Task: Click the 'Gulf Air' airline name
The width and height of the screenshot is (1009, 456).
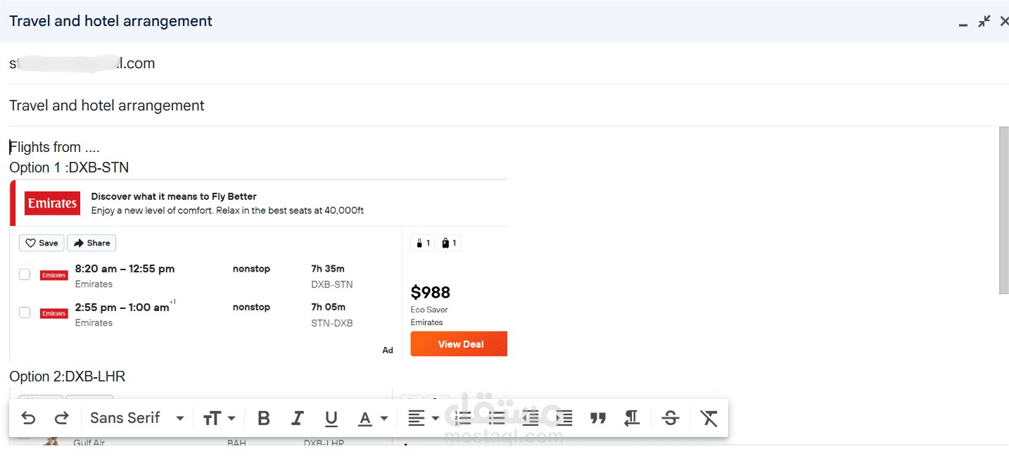Action: coord(89,443)
